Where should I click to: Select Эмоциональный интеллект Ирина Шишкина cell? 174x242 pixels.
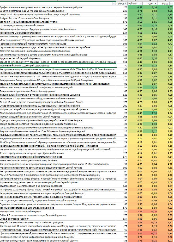58,95
